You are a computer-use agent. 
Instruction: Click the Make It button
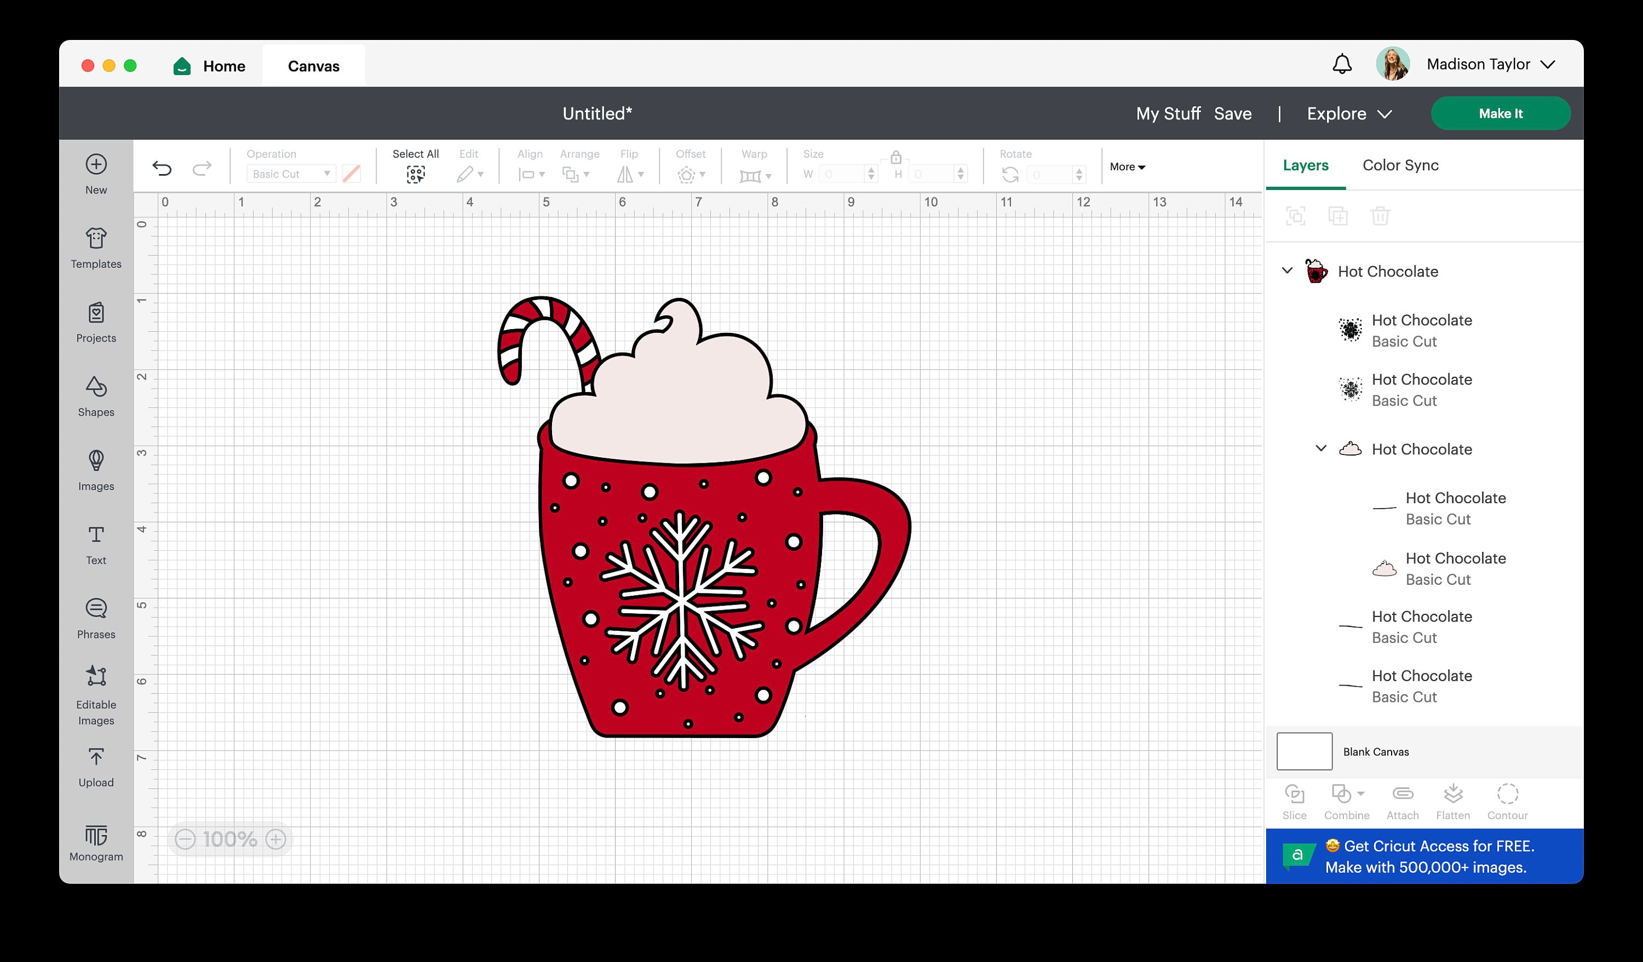click(x=1501, y=113)
